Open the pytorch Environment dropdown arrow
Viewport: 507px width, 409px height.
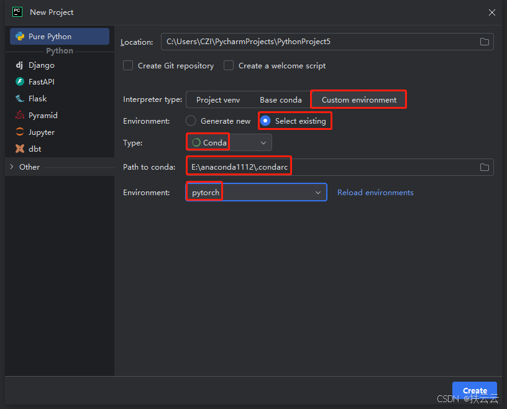(318, 193)
